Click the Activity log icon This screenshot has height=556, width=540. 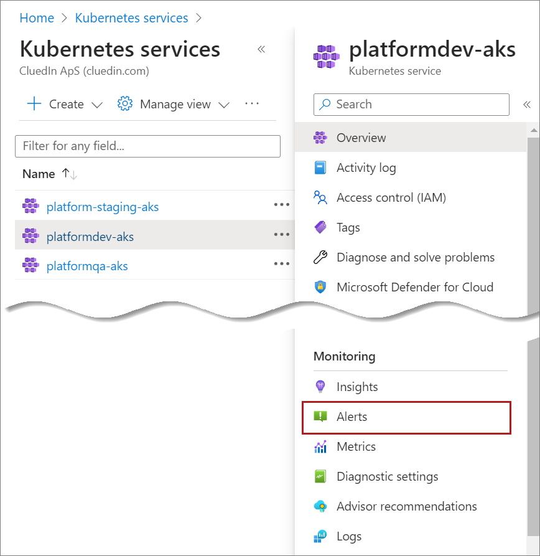(320, 168)
